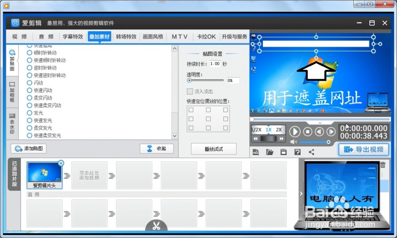
Task: Select 1X playback speed
Action: 268,130
